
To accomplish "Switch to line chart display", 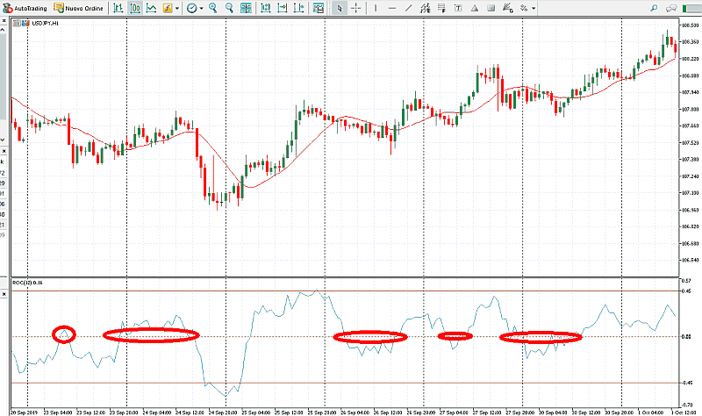I will pyautogui.click(x=152, y=8).
